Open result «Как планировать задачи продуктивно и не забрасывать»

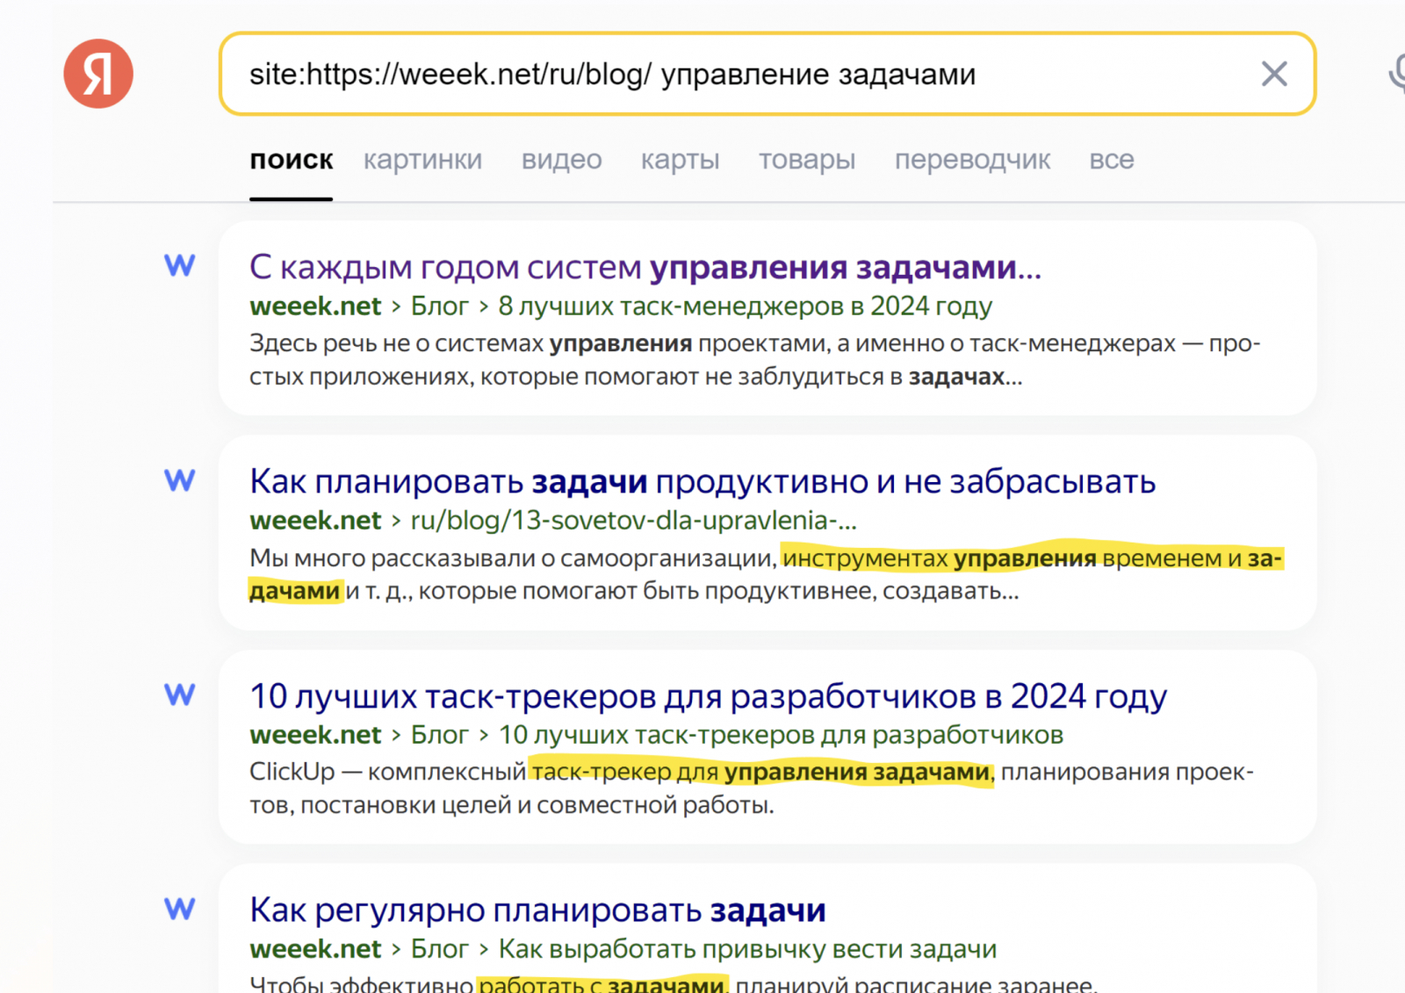click(x=702, y=481)
